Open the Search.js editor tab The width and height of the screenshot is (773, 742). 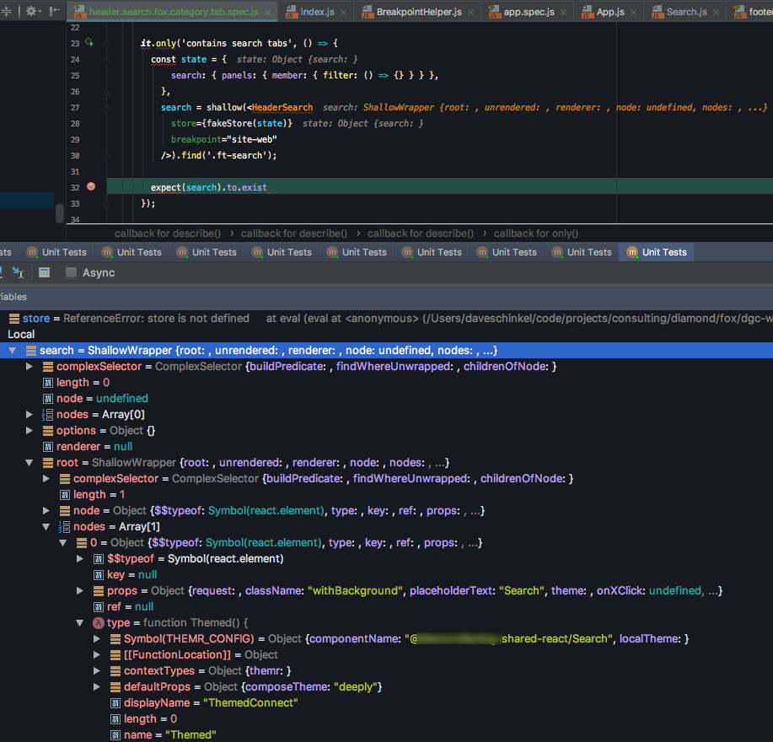[x=686, y=12]
